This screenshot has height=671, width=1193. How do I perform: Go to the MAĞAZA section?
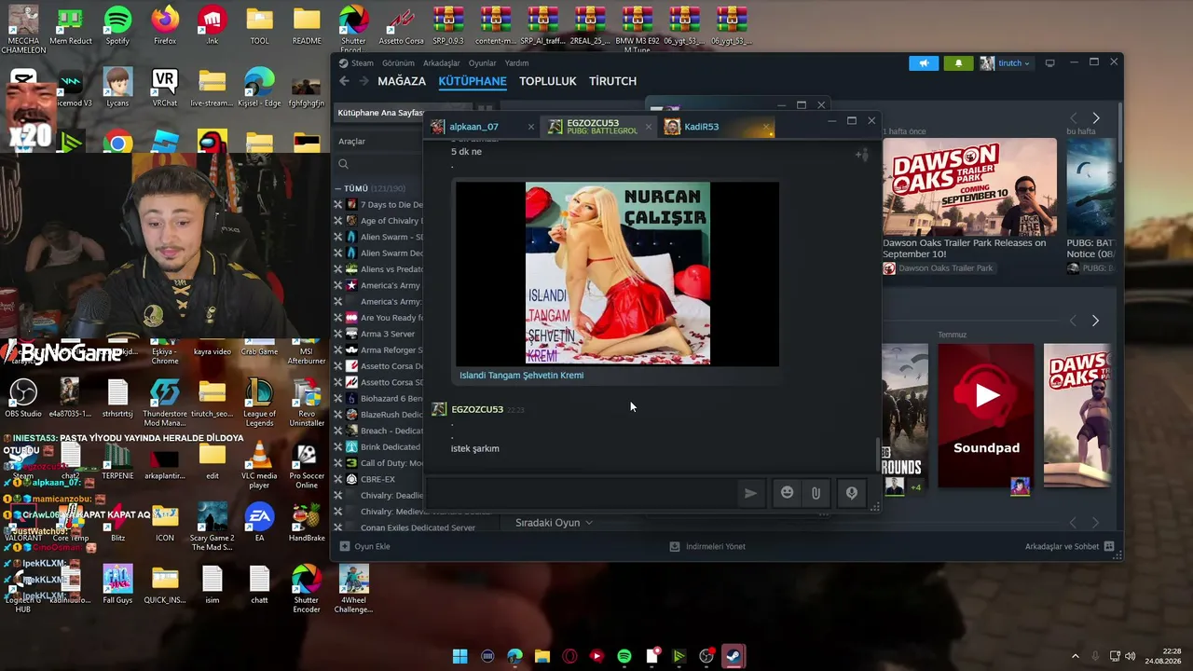click(x=402, y=81)
